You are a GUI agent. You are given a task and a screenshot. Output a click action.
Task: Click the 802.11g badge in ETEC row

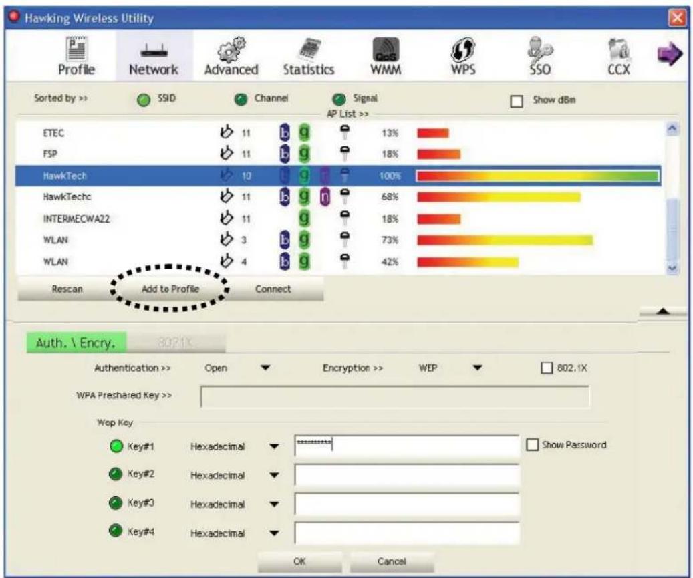pyautogui.click(x=304, y=132)
